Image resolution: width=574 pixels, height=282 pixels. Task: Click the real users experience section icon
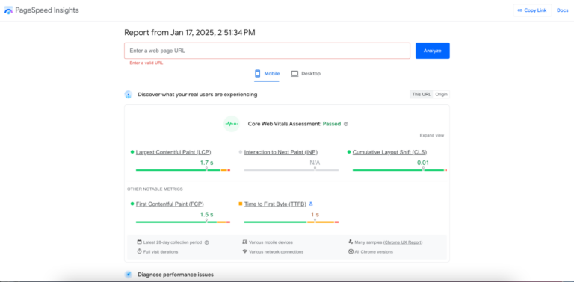point(128,95)
